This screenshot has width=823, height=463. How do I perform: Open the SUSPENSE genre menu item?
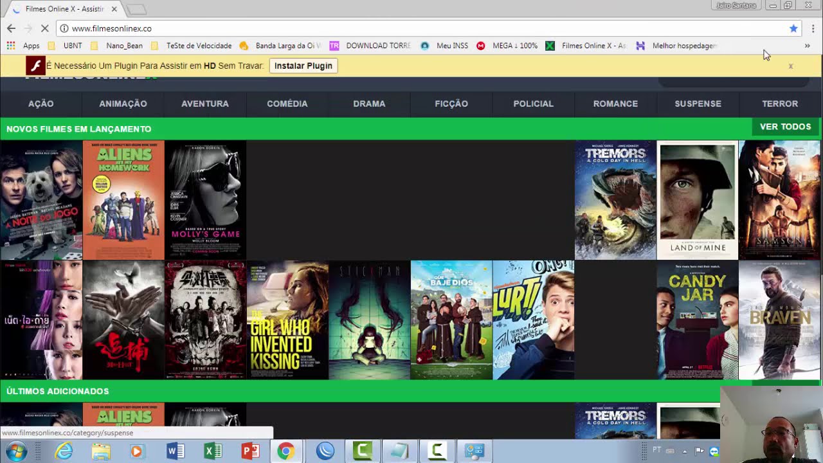(x=698, y=104)
